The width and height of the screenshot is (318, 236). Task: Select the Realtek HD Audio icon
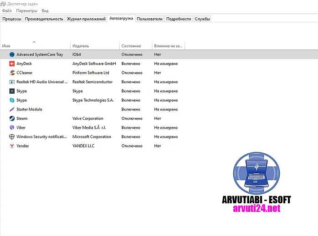click(12, 82)
